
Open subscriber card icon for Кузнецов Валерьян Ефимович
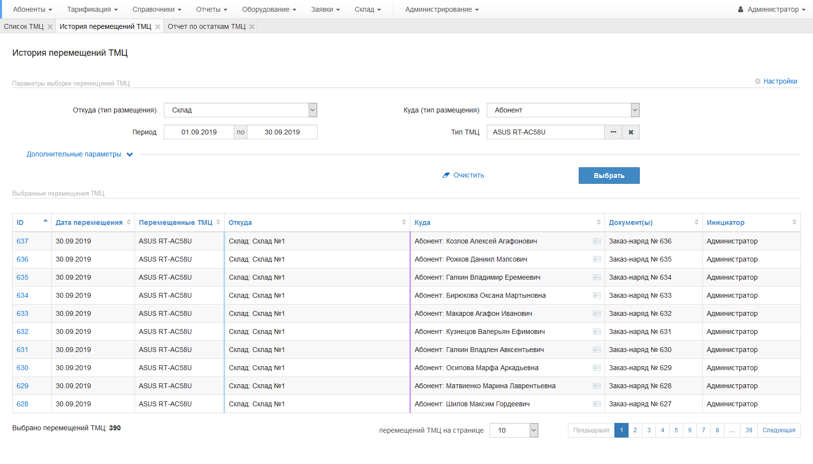coord(597,331)
